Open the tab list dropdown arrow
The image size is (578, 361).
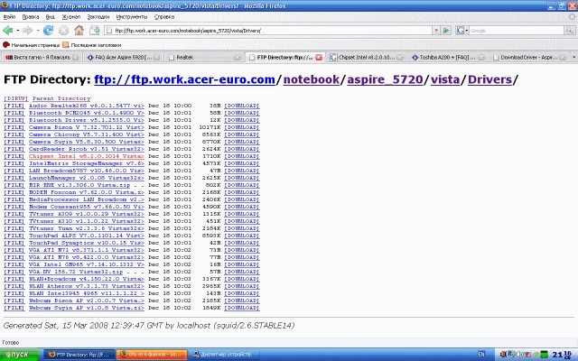(x=573, y=57)
